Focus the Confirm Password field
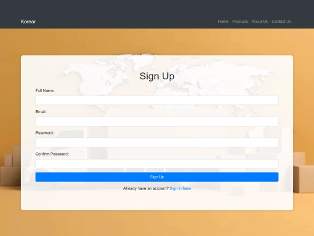314x236 pixels. [157, 164]
